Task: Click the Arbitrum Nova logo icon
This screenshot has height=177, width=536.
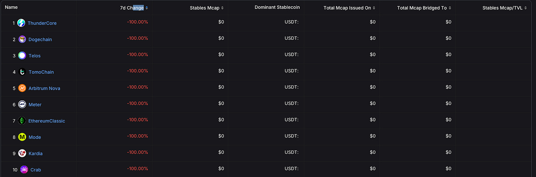Action: pos(22,88)
